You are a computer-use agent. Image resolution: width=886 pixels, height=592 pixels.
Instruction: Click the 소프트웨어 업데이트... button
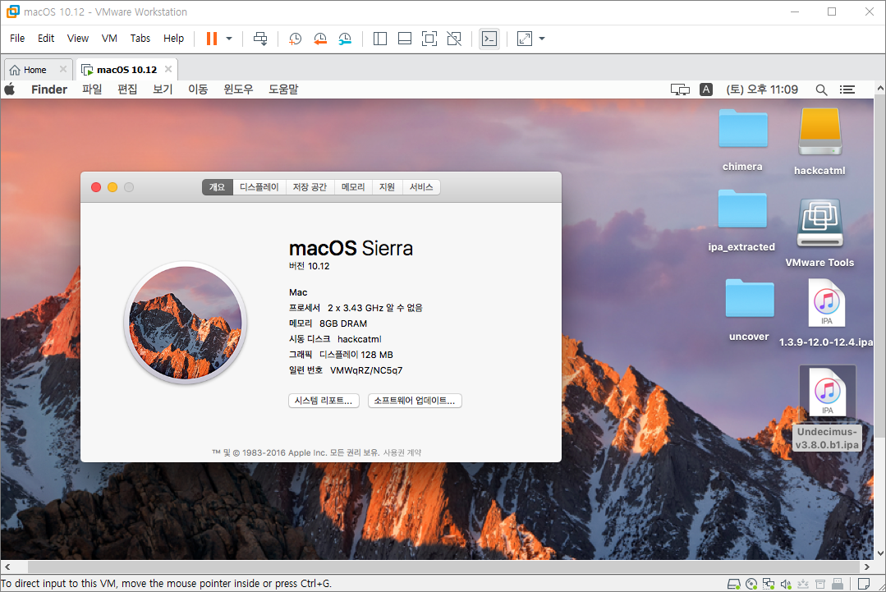click(x=415, y=401)
